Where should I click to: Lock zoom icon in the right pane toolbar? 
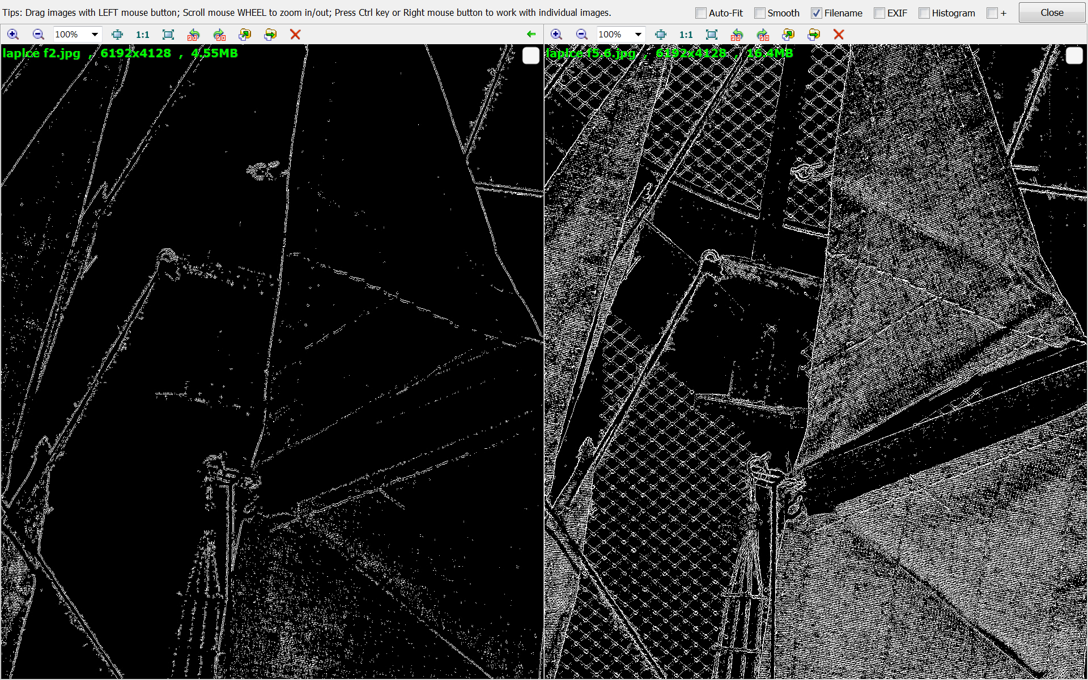pos(661,35)
